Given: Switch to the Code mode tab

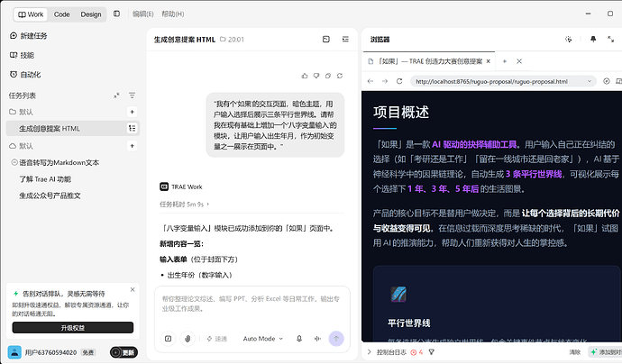Looking at the screenshot, I should point(61,14).
